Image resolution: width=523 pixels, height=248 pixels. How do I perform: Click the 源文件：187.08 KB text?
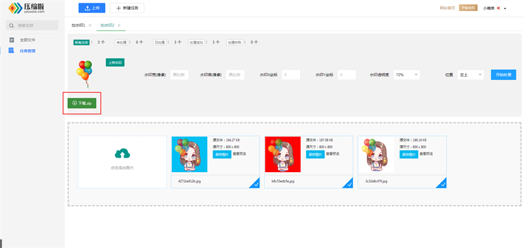[320, 140]
